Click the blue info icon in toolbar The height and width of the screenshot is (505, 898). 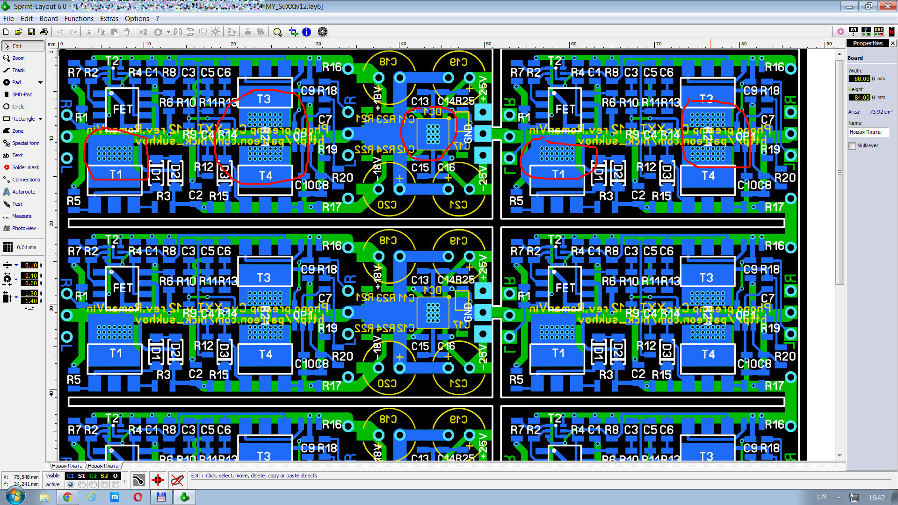click(306, 32)
